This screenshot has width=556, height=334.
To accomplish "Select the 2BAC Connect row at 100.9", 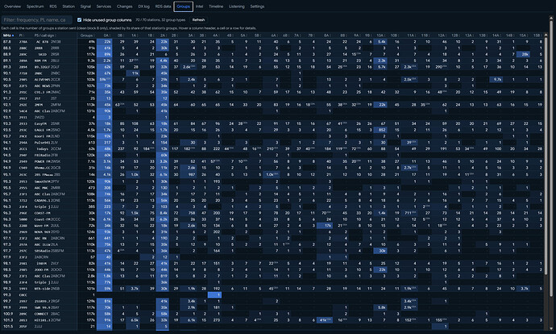I will [272, 314].
